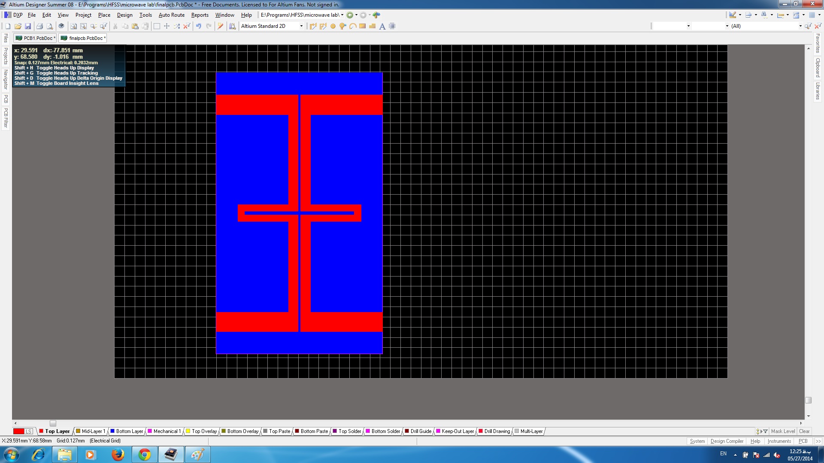Click the Select inside area icon
The width and height of the screenshot is (824, 463).
pos(157,26)
